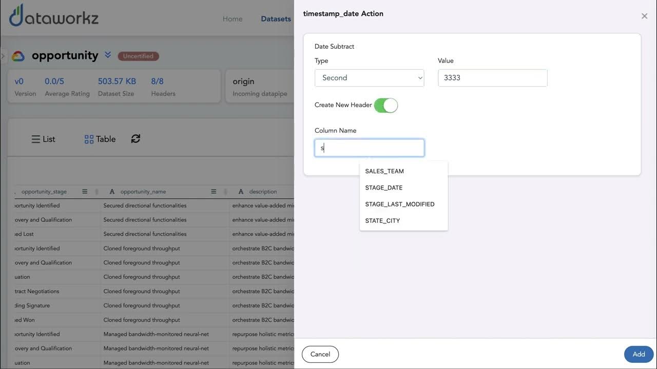Choose SALES_TEAM in the autocomplete list

(x=384, y=171)
